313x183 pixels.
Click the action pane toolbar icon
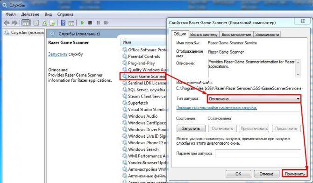pos(71,23)
